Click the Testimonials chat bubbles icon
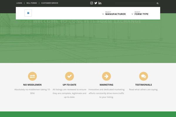The width and height of the screenshot is (176, 117). [x=143, y=76]
